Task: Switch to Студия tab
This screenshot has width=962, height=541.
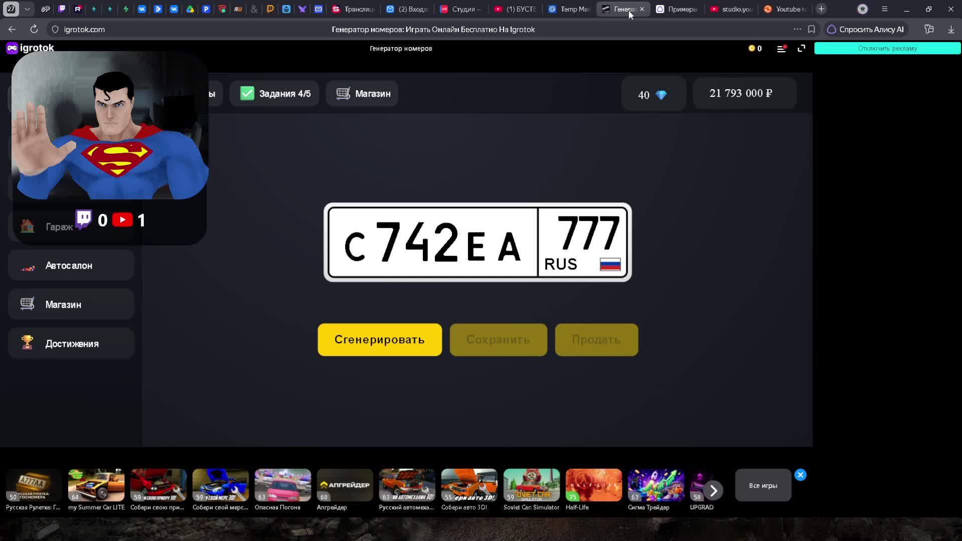Action: [461, 9]
